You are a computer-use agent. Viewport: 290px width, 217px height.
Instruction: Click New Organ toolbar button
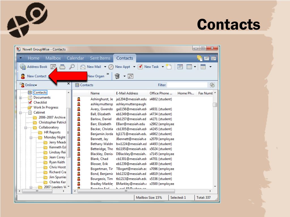[x=96, y=76]
